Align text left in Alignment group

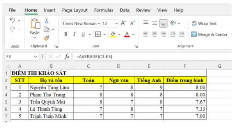[x=146, y=34]
